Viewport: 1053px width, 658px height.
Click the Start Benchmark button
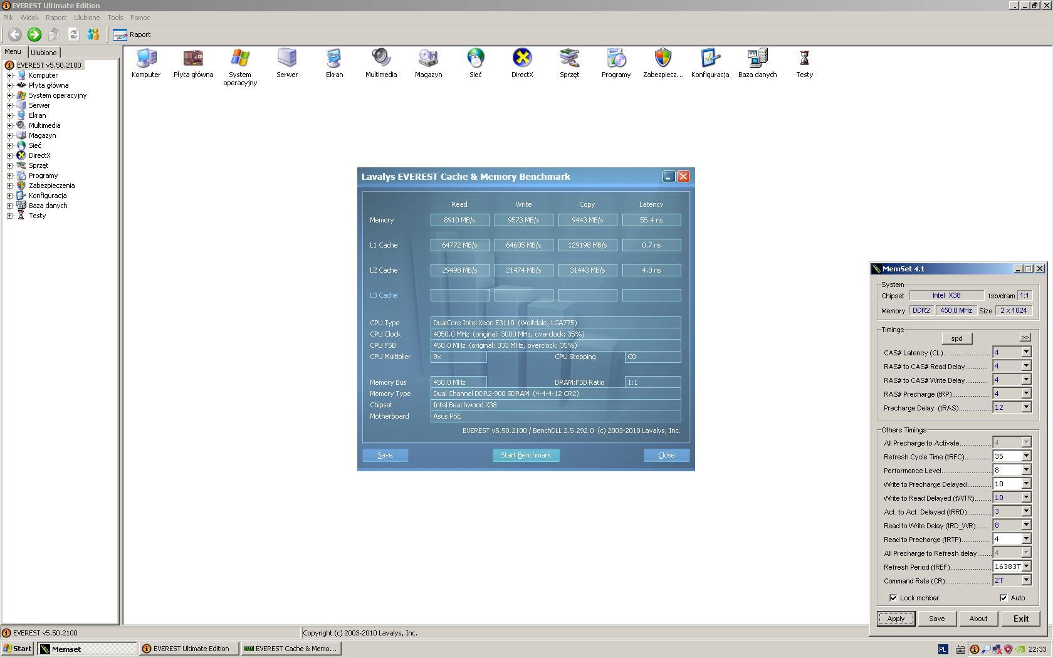[x=526, y=455]
